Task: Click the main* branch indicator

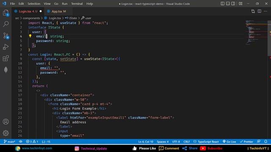Action: pyautogui.click(x=9, y=142)
